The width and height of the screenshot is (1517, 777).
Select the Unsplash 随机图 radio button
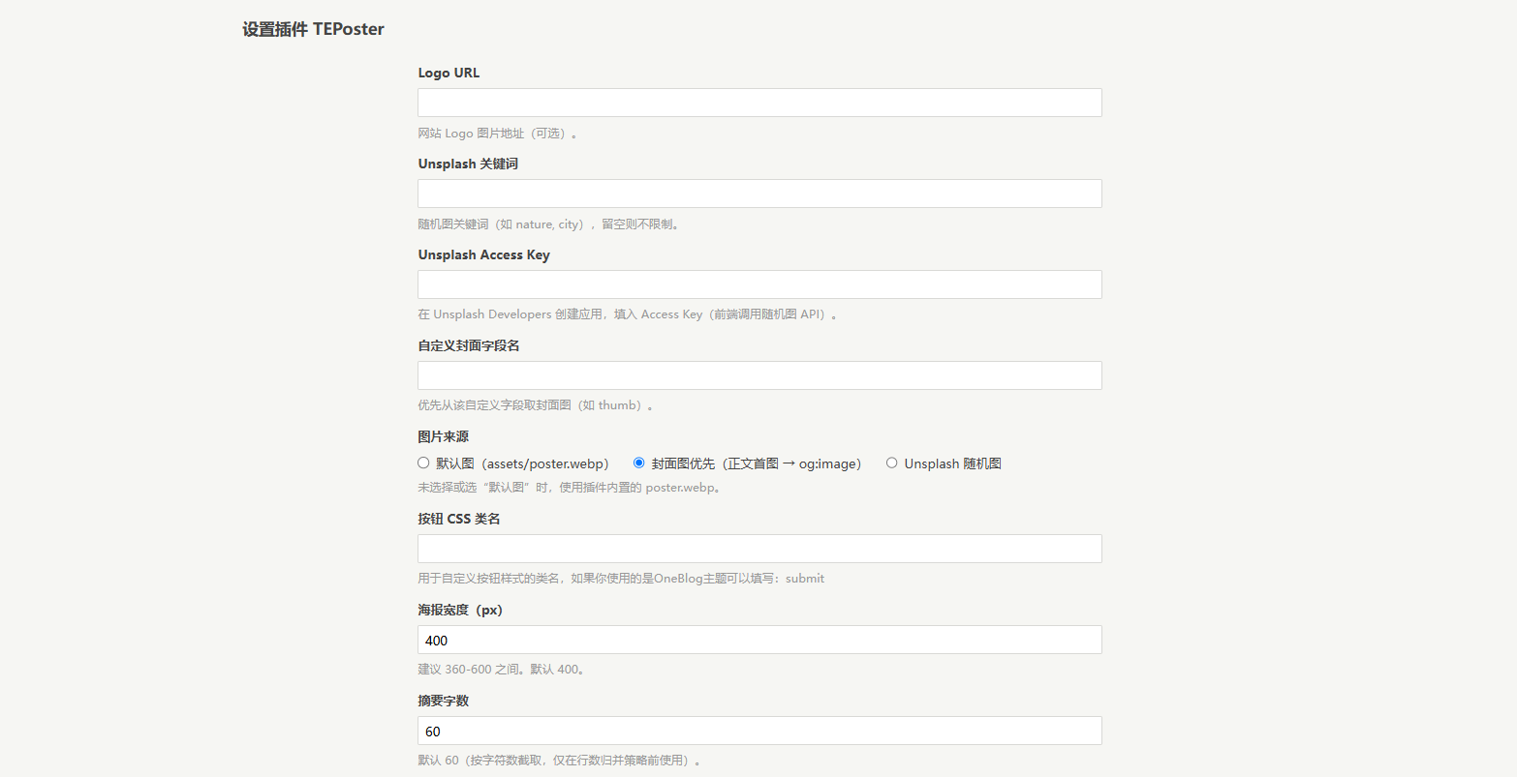892,463
